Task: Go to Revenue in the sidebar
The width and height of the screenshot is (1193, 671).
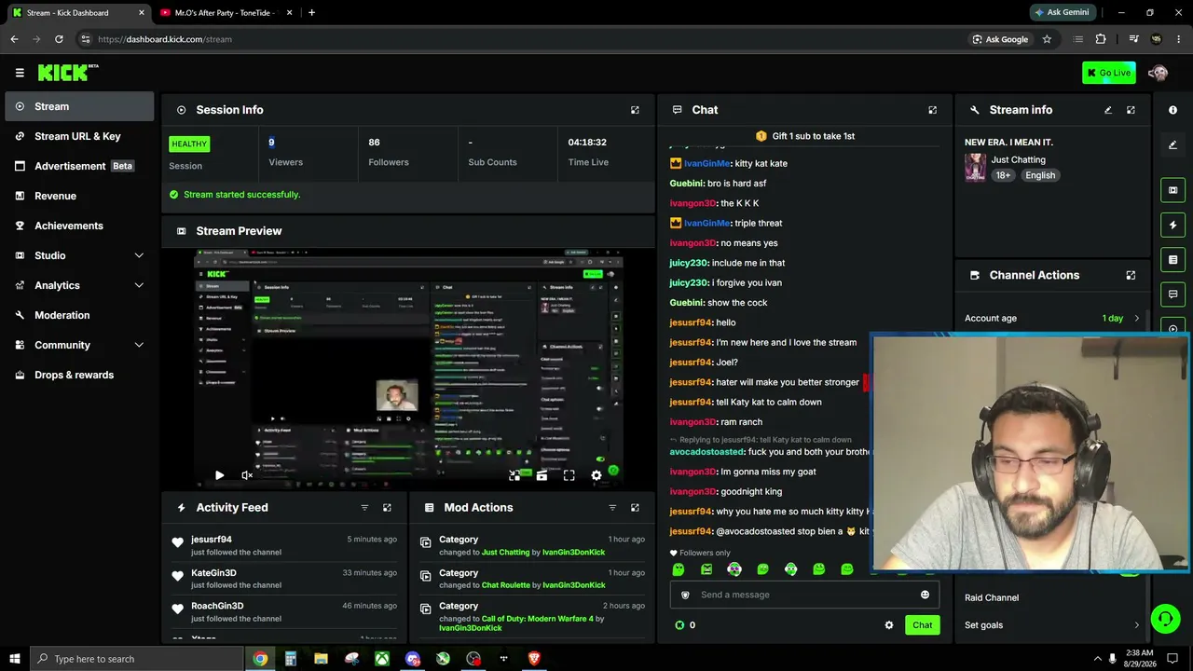Action: coord(79,196)
